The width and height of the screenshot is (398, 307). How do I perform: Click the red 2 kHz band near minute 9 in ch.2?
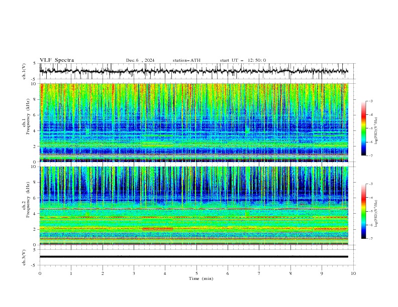[x=331, y=229]
